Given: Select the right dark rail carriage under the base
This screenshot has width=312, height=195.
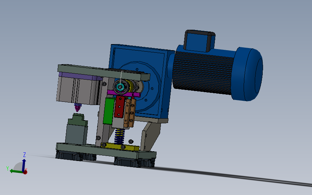Looking at the screenshot, I should tap(134, 162).
